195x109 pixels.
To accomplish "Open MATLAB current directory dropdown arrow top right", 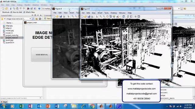I will coord(179,8).
